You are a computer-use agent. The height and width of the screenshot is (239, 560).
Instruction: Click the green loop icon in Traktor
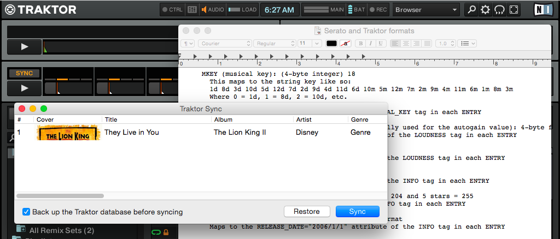click(156, 232)
